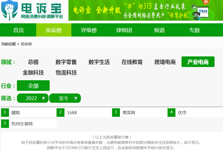This screenshot has height=152, width=223.
Task: Click the （以上为投诉量排行榜） note
Action: pos(112,137)
